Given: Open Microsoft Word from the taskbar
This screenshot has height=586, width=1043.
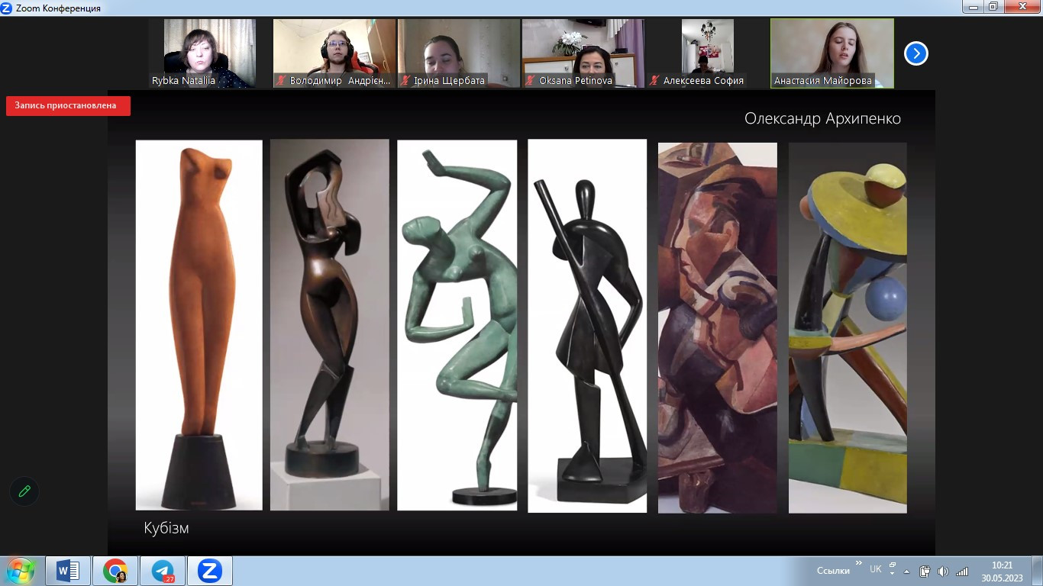Looking at the screenshot, I should coord(68,571).
